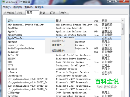Click PID value 984
The width and height of the screenshot is (130, 97).
click(96, 31)
